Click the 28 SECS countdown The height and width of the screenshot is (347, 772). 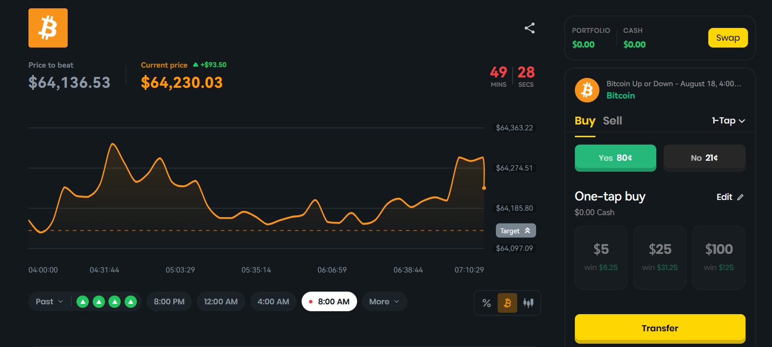[526, 76]
